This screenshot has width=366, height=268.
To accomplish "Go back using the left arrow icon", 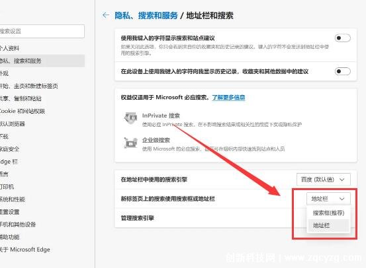I will click(106, 15).
